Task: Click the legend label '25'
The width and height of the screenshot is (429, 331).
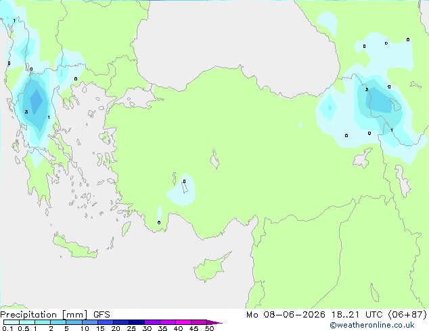Action: (131, 328)
